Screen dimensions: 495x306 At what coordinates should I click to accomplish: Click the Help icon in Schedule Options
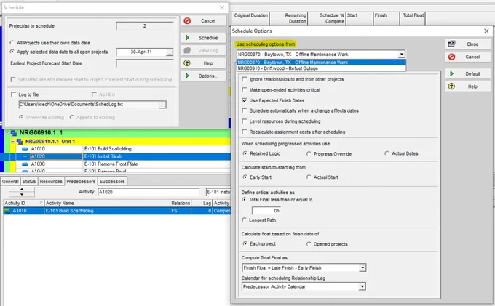(x=452, y=86)
